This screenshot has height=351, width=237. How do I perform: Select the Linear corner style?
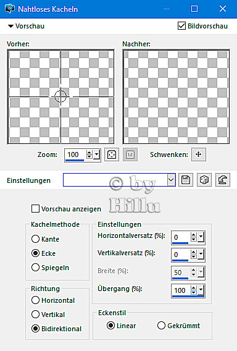110,326
